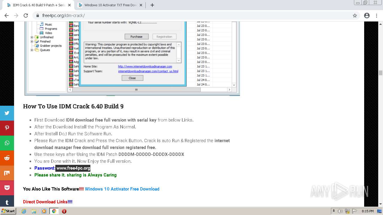Click the 'Password:' label text

[45, 168]
